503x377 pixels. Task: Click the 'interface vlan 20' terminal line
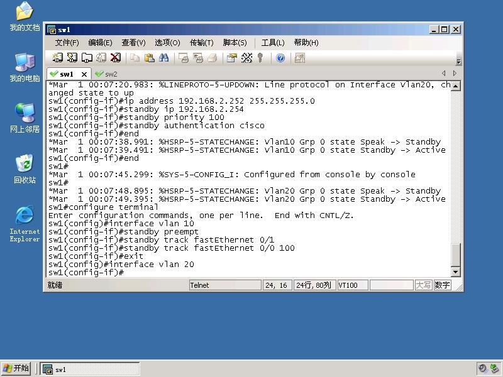(121, 264)
